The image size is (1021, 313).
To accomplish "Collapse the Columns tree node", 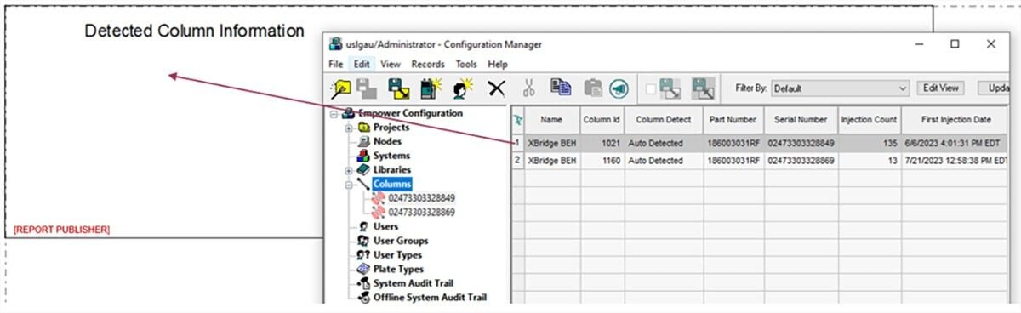I will click(349, 184).
